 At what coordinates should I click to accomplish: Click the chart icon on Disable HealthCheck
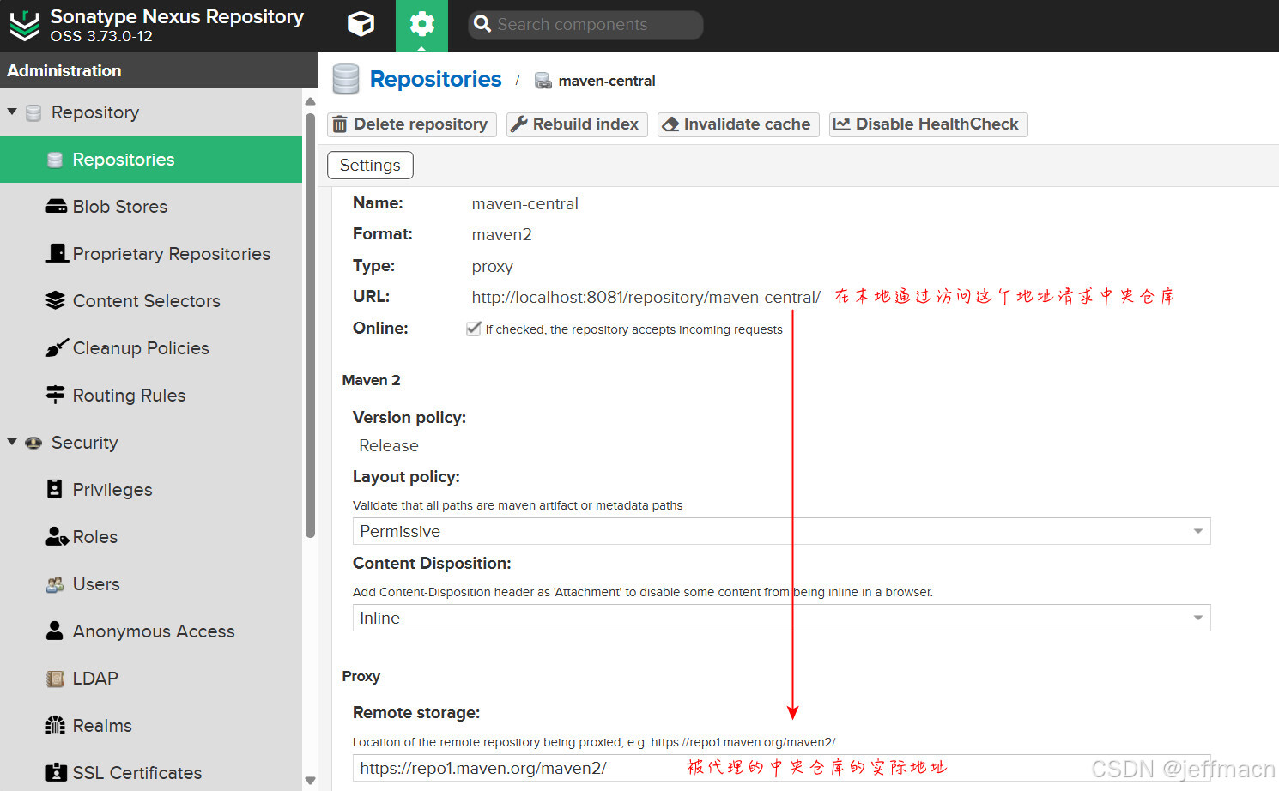842,124
